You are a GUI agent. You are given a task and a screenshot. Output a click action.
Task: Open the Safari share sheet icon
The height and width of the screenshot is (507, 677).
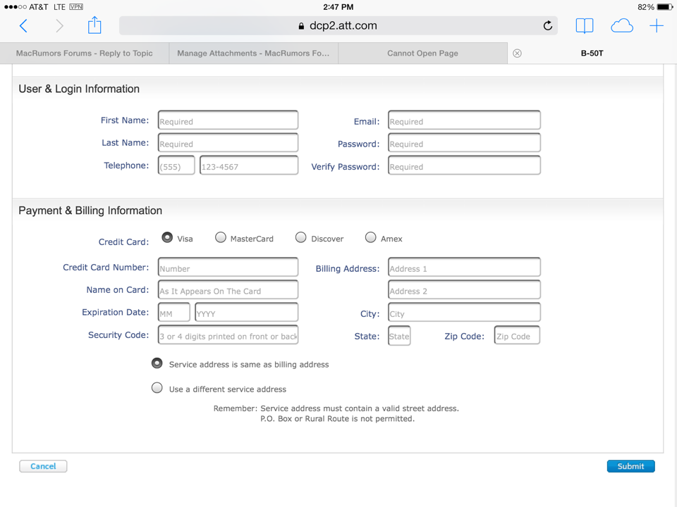click(94, 25)
